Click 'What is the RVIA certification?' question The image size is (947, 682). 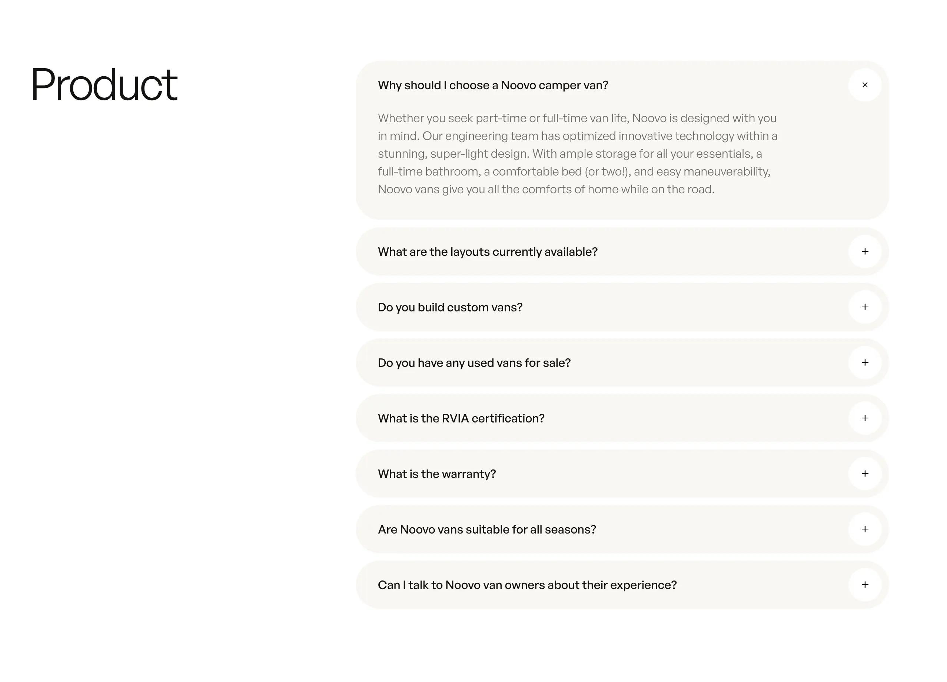(x=461, y=418)
